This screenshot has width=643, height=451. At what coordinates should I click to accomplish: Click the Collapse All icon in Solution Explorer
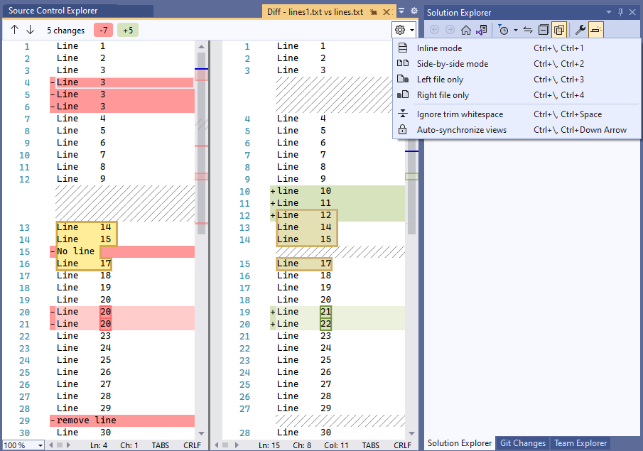click(542, 29)
